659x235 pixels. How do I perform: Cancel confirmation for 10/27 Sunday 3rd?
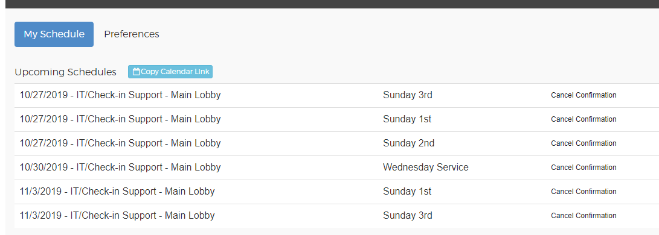click(583, 95)
